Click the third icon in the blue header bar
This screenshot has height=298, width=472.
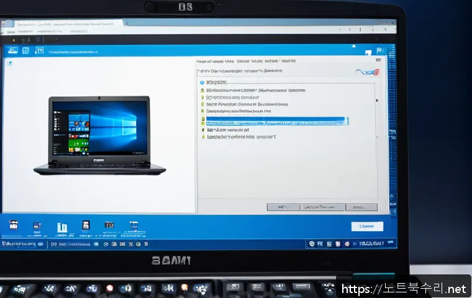[39, 50]
